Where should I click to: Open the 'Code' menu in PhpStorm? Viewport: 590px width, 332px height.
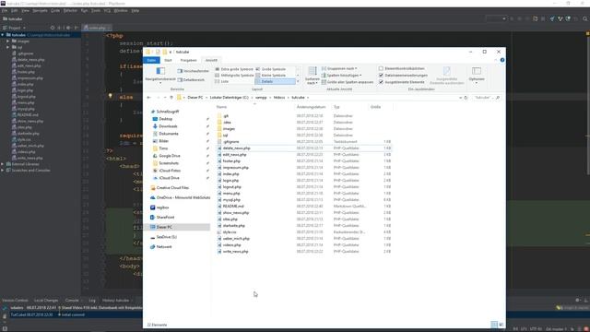[x=55, y=10]
